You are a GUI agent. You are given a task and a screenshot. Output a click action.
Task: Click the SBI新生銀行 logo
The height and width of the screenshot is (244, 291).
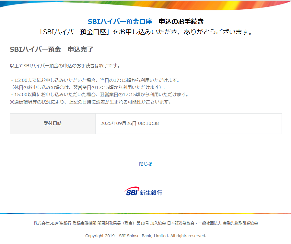click(143, 191)
